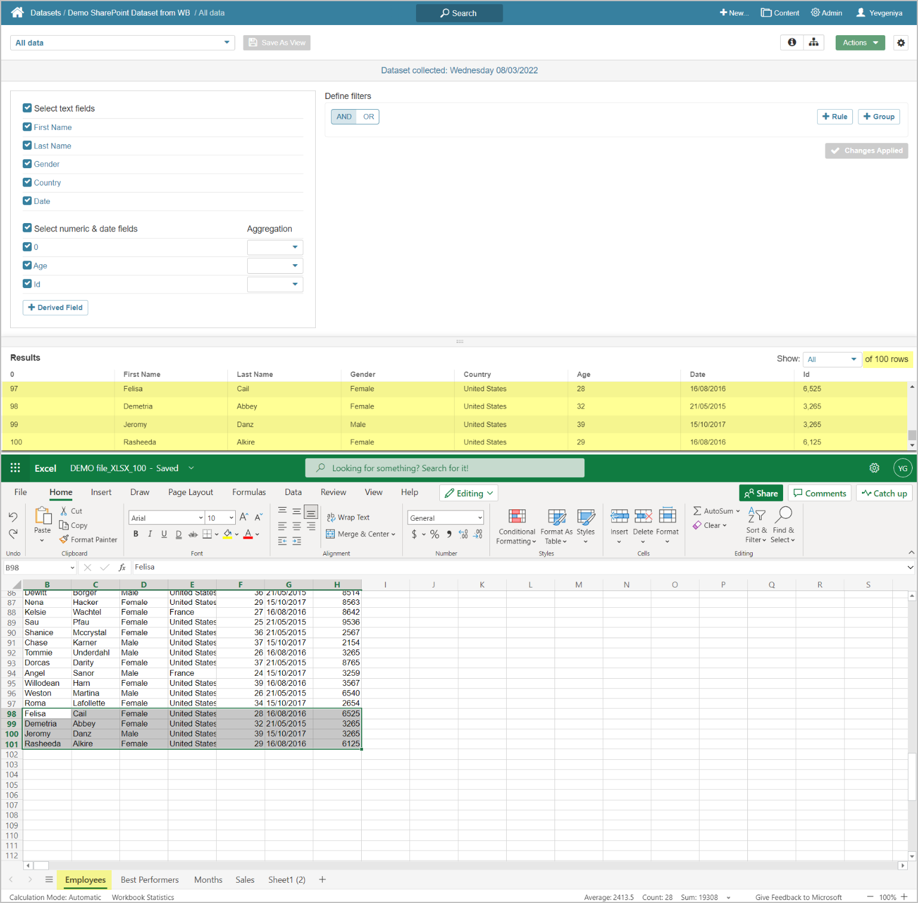Open the settings gear beside Actions

click(901, 43)
